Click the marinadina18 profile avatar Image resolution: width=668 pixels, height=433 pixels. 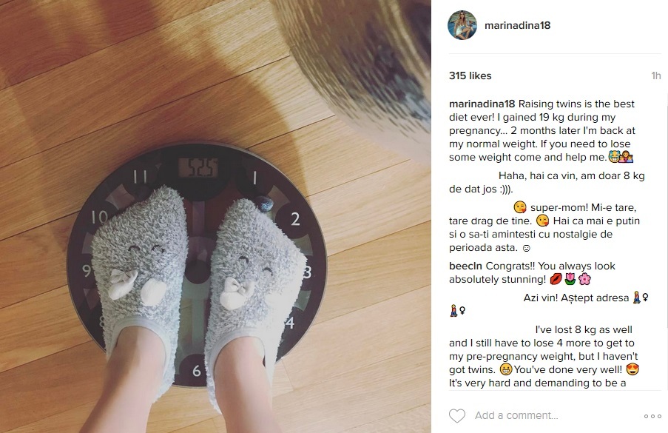[462, 25]
